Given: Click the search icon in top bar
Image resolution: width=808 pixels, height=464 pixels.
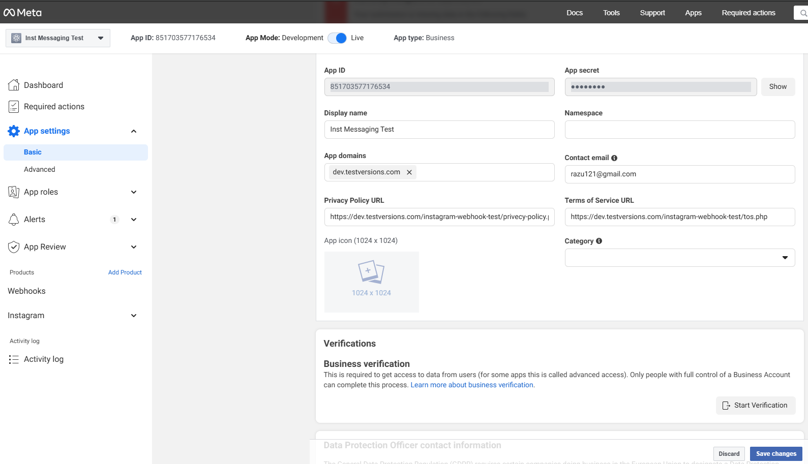Looking at the screenshot, I should point(803,13).
